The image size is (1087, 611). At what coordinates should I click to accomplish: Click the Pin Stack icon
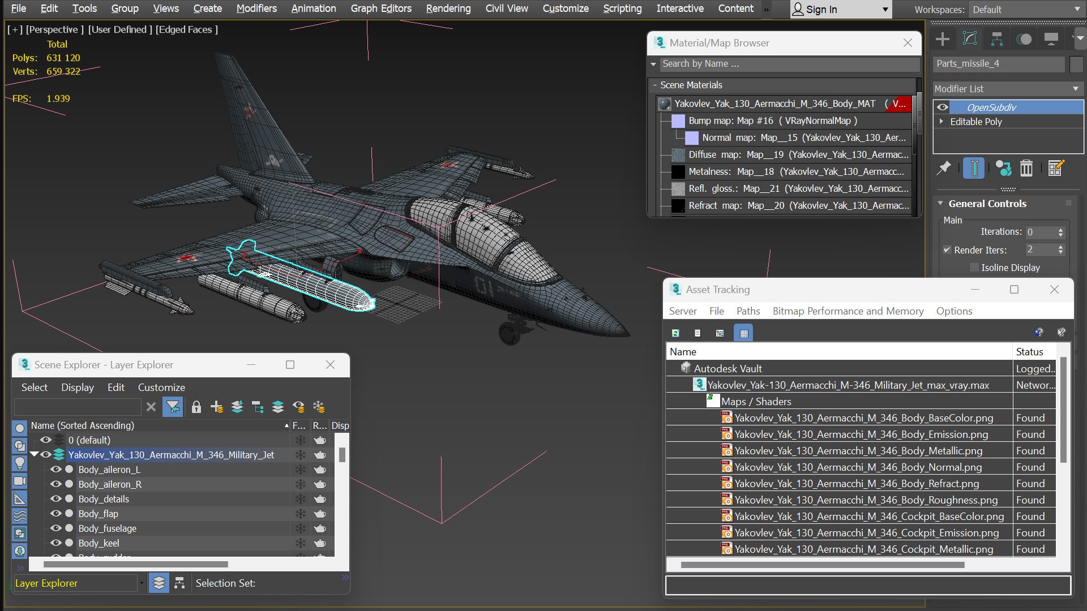(x=944, y=168)
